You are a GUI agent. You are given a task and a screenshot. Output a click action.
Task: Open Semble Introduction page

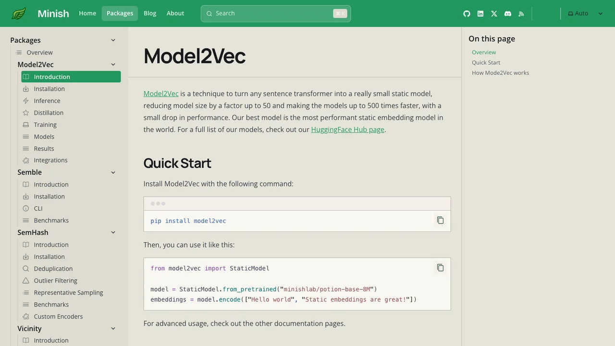[51, 184]
